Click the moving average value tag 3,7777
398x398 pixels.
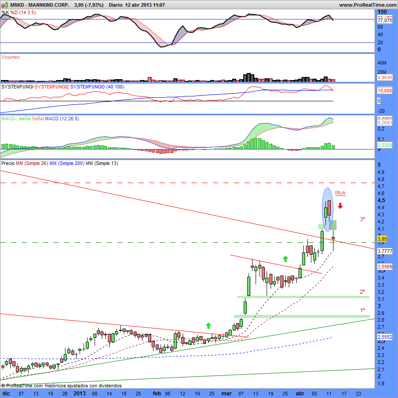coord(385,251)
